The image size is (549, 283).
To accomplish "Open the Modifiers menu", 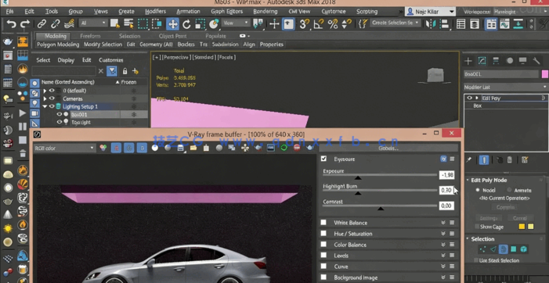I will (155, 12).
